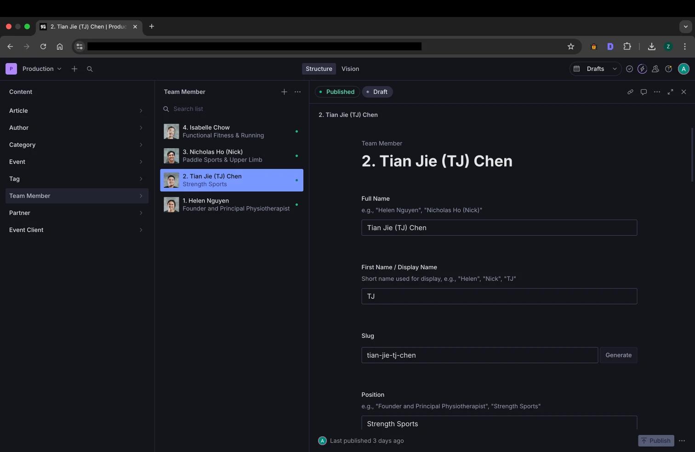Open the Drafts release dropdown

[x=595, y=69]
